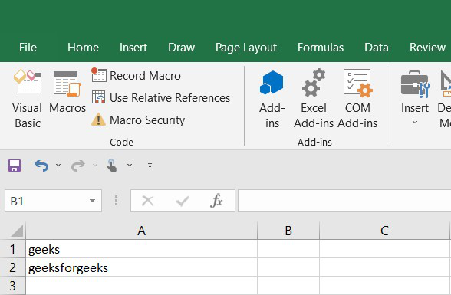Screen dimensions: 451x295
Task: Open Macro Security settings
Action: click(138, 120)
